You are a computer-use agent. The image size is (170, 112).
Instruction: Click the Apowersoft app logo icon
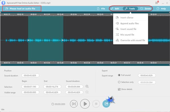coord(3,3)
